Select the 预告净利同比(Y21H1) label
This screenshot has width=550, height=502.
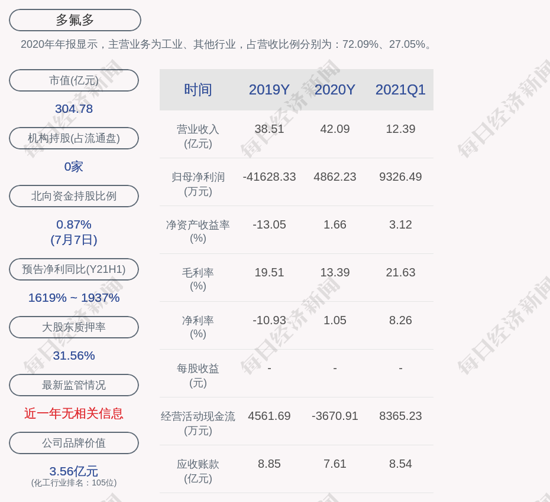tap(74, 269)
